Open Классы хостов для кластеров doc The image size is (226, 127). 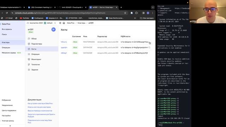pyautogui.click(x=39, y=107)
